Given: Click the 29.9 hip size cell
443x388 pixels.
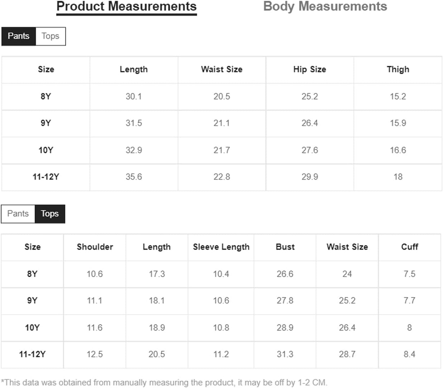Looking at the screenshot, I should point(310,177).
